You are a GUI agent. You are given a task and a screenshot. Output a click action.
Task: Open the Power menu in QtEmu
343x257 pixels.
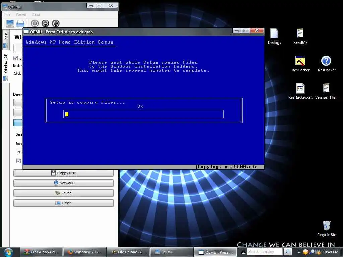coord(21,14)
